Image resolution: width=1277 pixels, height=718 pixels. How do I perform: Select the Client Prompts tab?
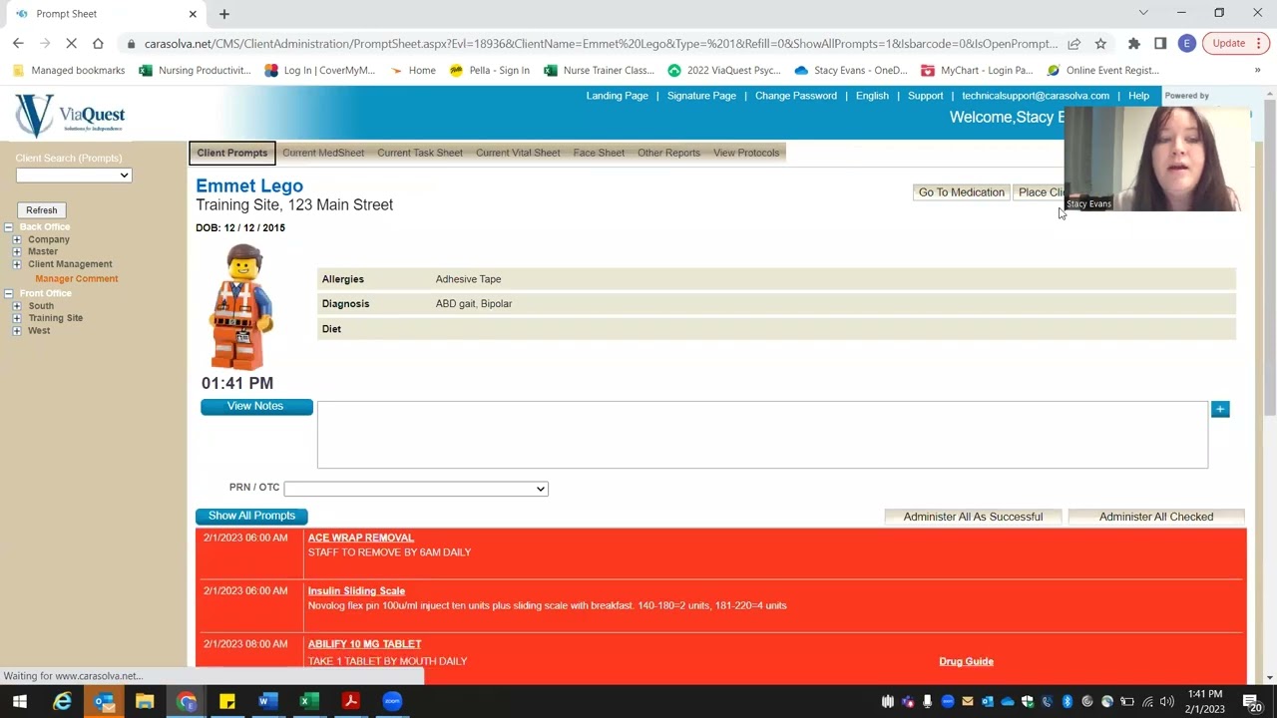(x=231, y=153)
